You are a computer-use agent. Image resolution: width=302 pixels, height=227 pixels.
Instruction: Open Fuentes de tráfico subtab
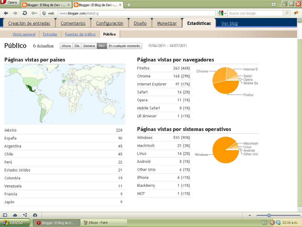point(80,34)
